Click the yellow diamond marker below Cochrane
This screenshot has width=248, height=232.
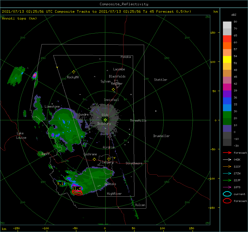[95, 159]
